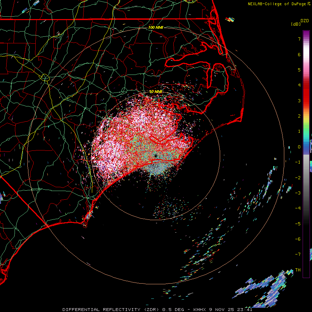Viewport: 312px width, 312px height.
Task: Click the ZDR color scale bar
Action: click(x=306, y=154)
